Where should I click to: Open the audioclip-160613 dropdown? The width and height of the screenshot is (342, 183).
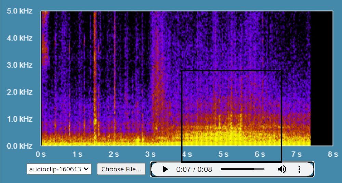pos(59,169)
